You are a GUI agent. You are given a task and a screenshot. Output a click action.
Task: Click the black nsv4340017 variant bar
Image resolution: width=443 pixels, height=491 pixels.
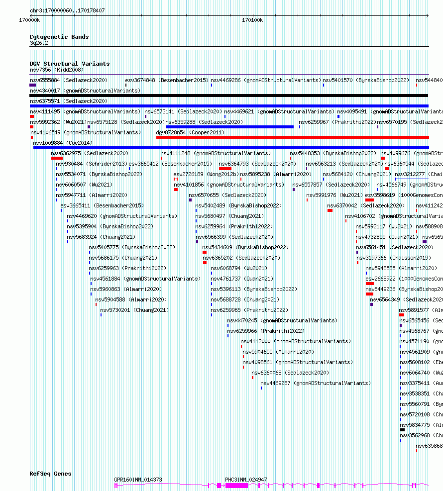click(228, 96)
